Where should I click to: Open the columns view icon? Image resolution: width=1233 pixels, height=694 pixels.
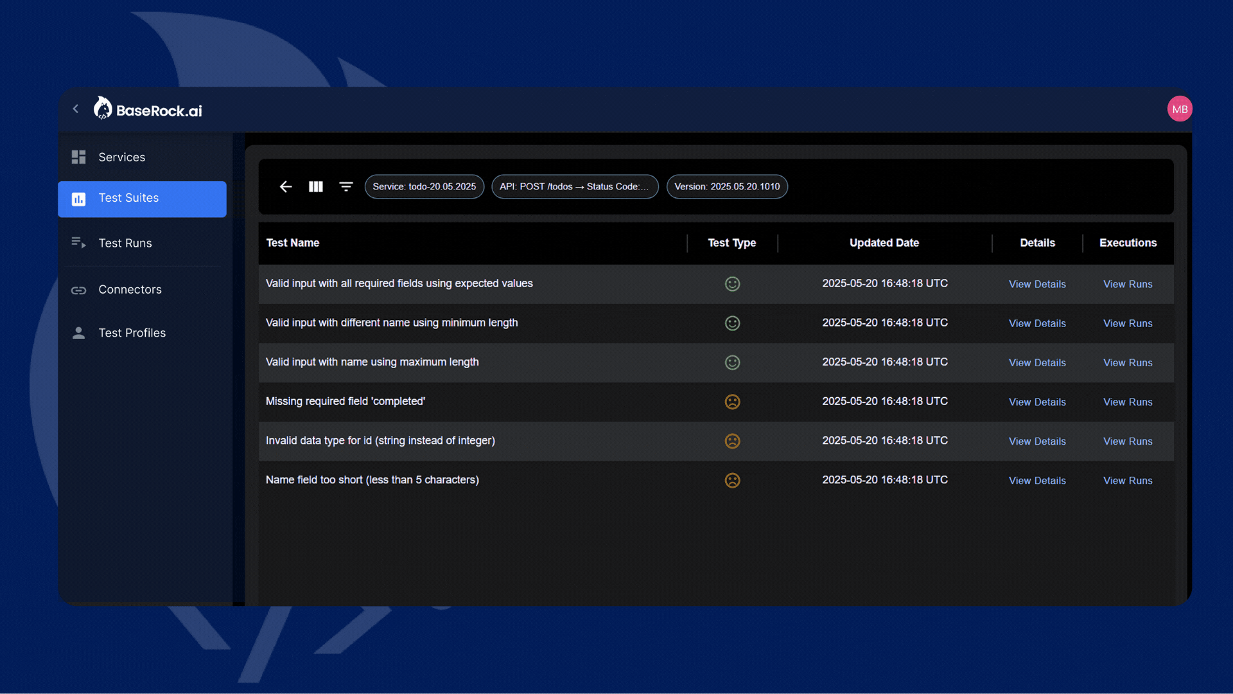tap(316, 186)
